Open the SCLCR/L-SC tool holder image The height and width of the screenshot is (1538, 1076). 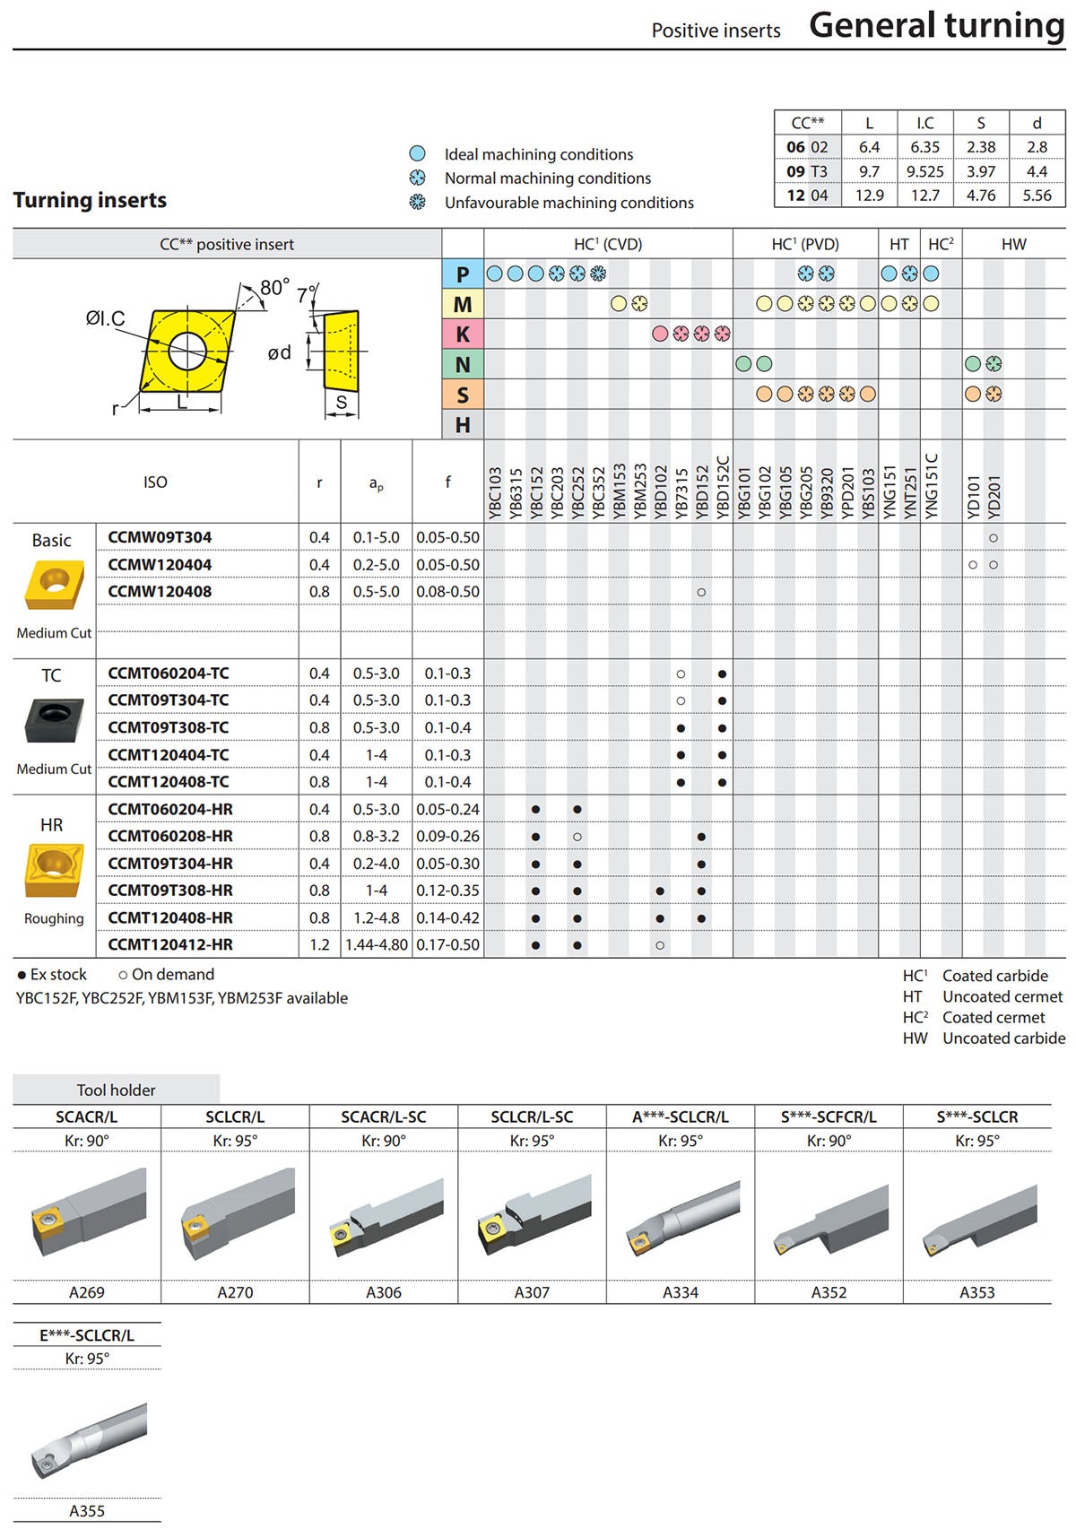534,1218
